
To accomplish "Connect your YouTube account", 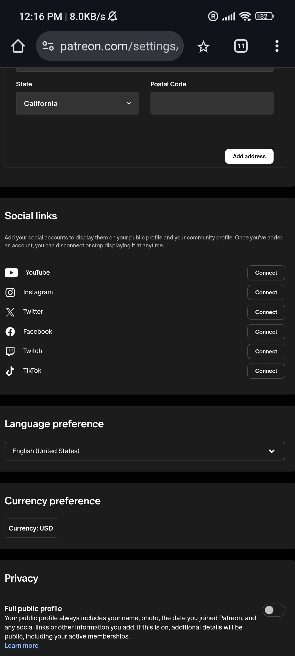I will [x=266, y=273].
